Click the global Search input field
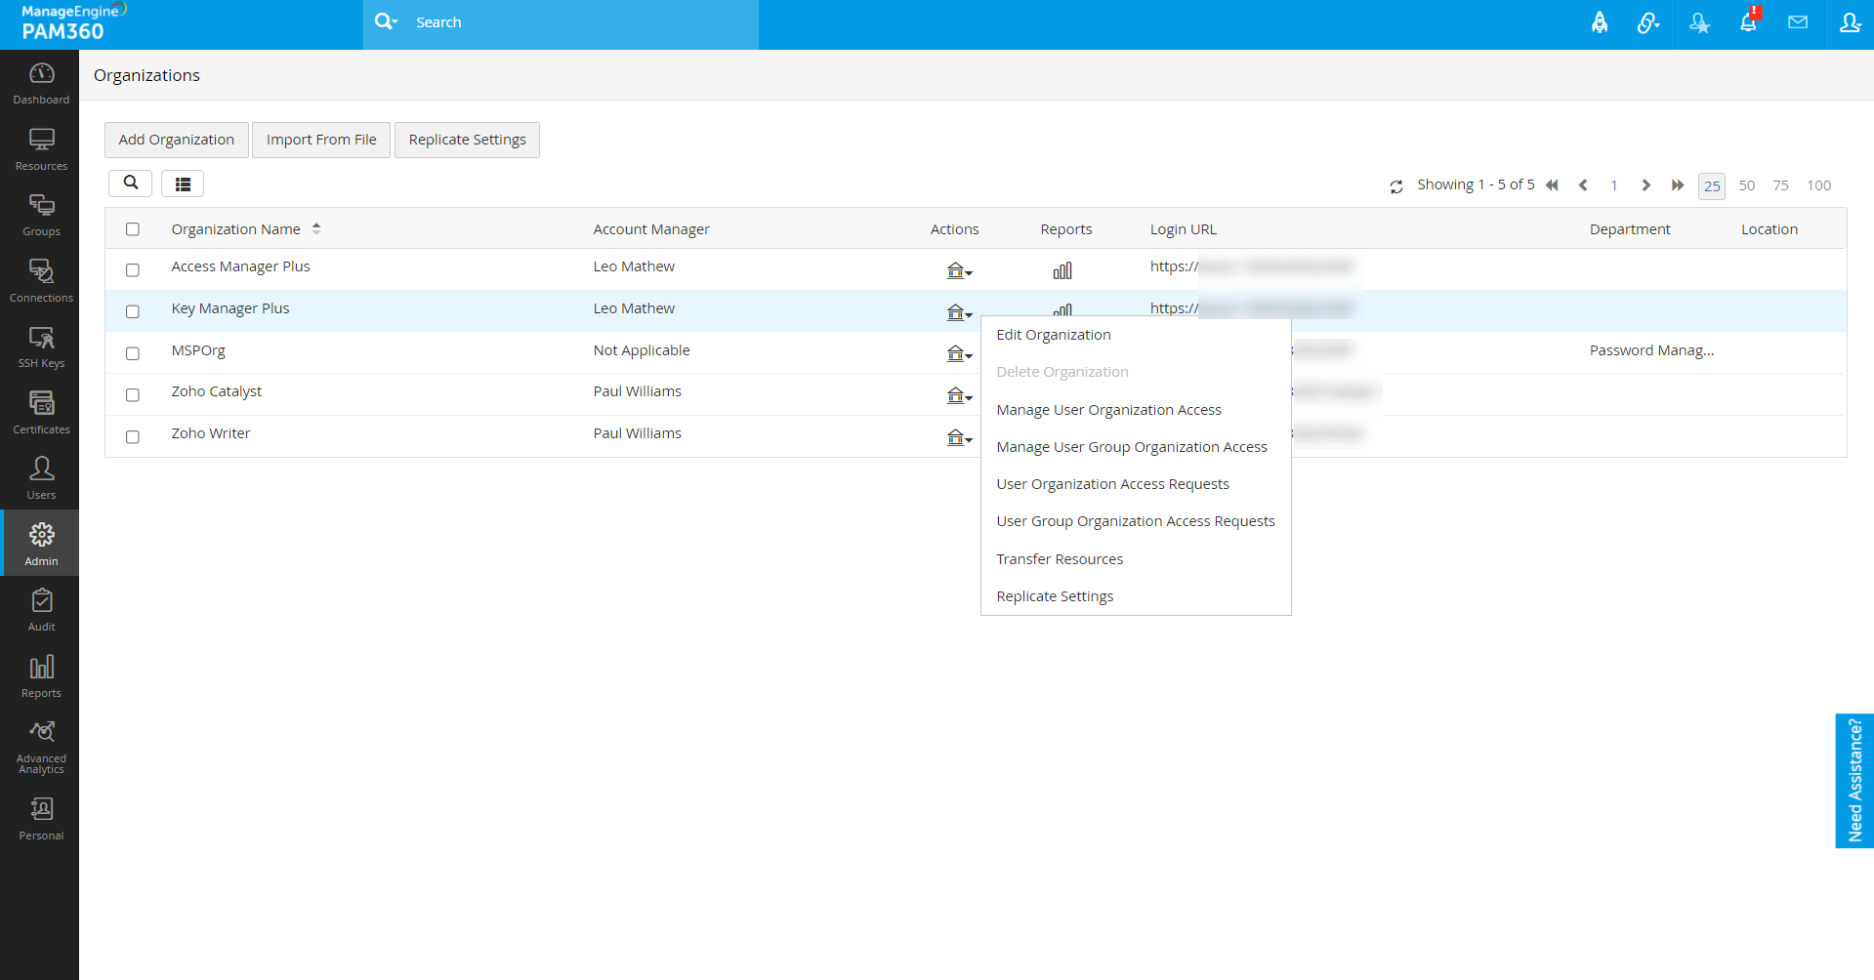Screen dimensions: 1874x980 581,22
